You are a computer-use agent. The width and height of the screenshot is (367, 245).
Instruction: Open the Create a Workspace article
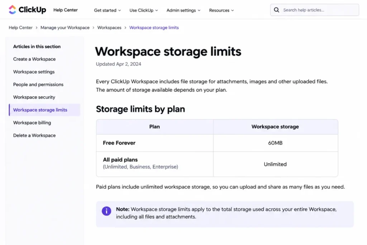click(x=34, y=59)
